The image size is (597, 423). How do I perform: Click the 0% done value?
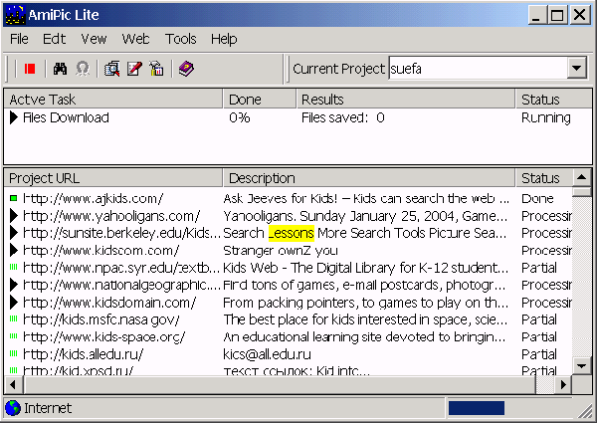[240, 117]
